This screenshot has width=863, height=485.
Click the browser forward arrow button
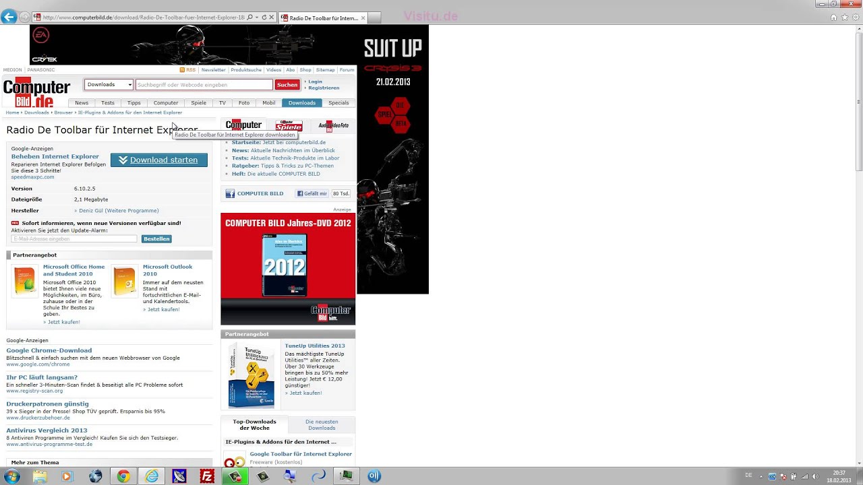25,17
